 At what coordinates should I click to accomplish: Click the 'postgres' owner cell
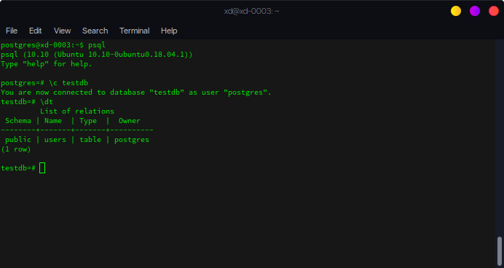click(132, 140)
